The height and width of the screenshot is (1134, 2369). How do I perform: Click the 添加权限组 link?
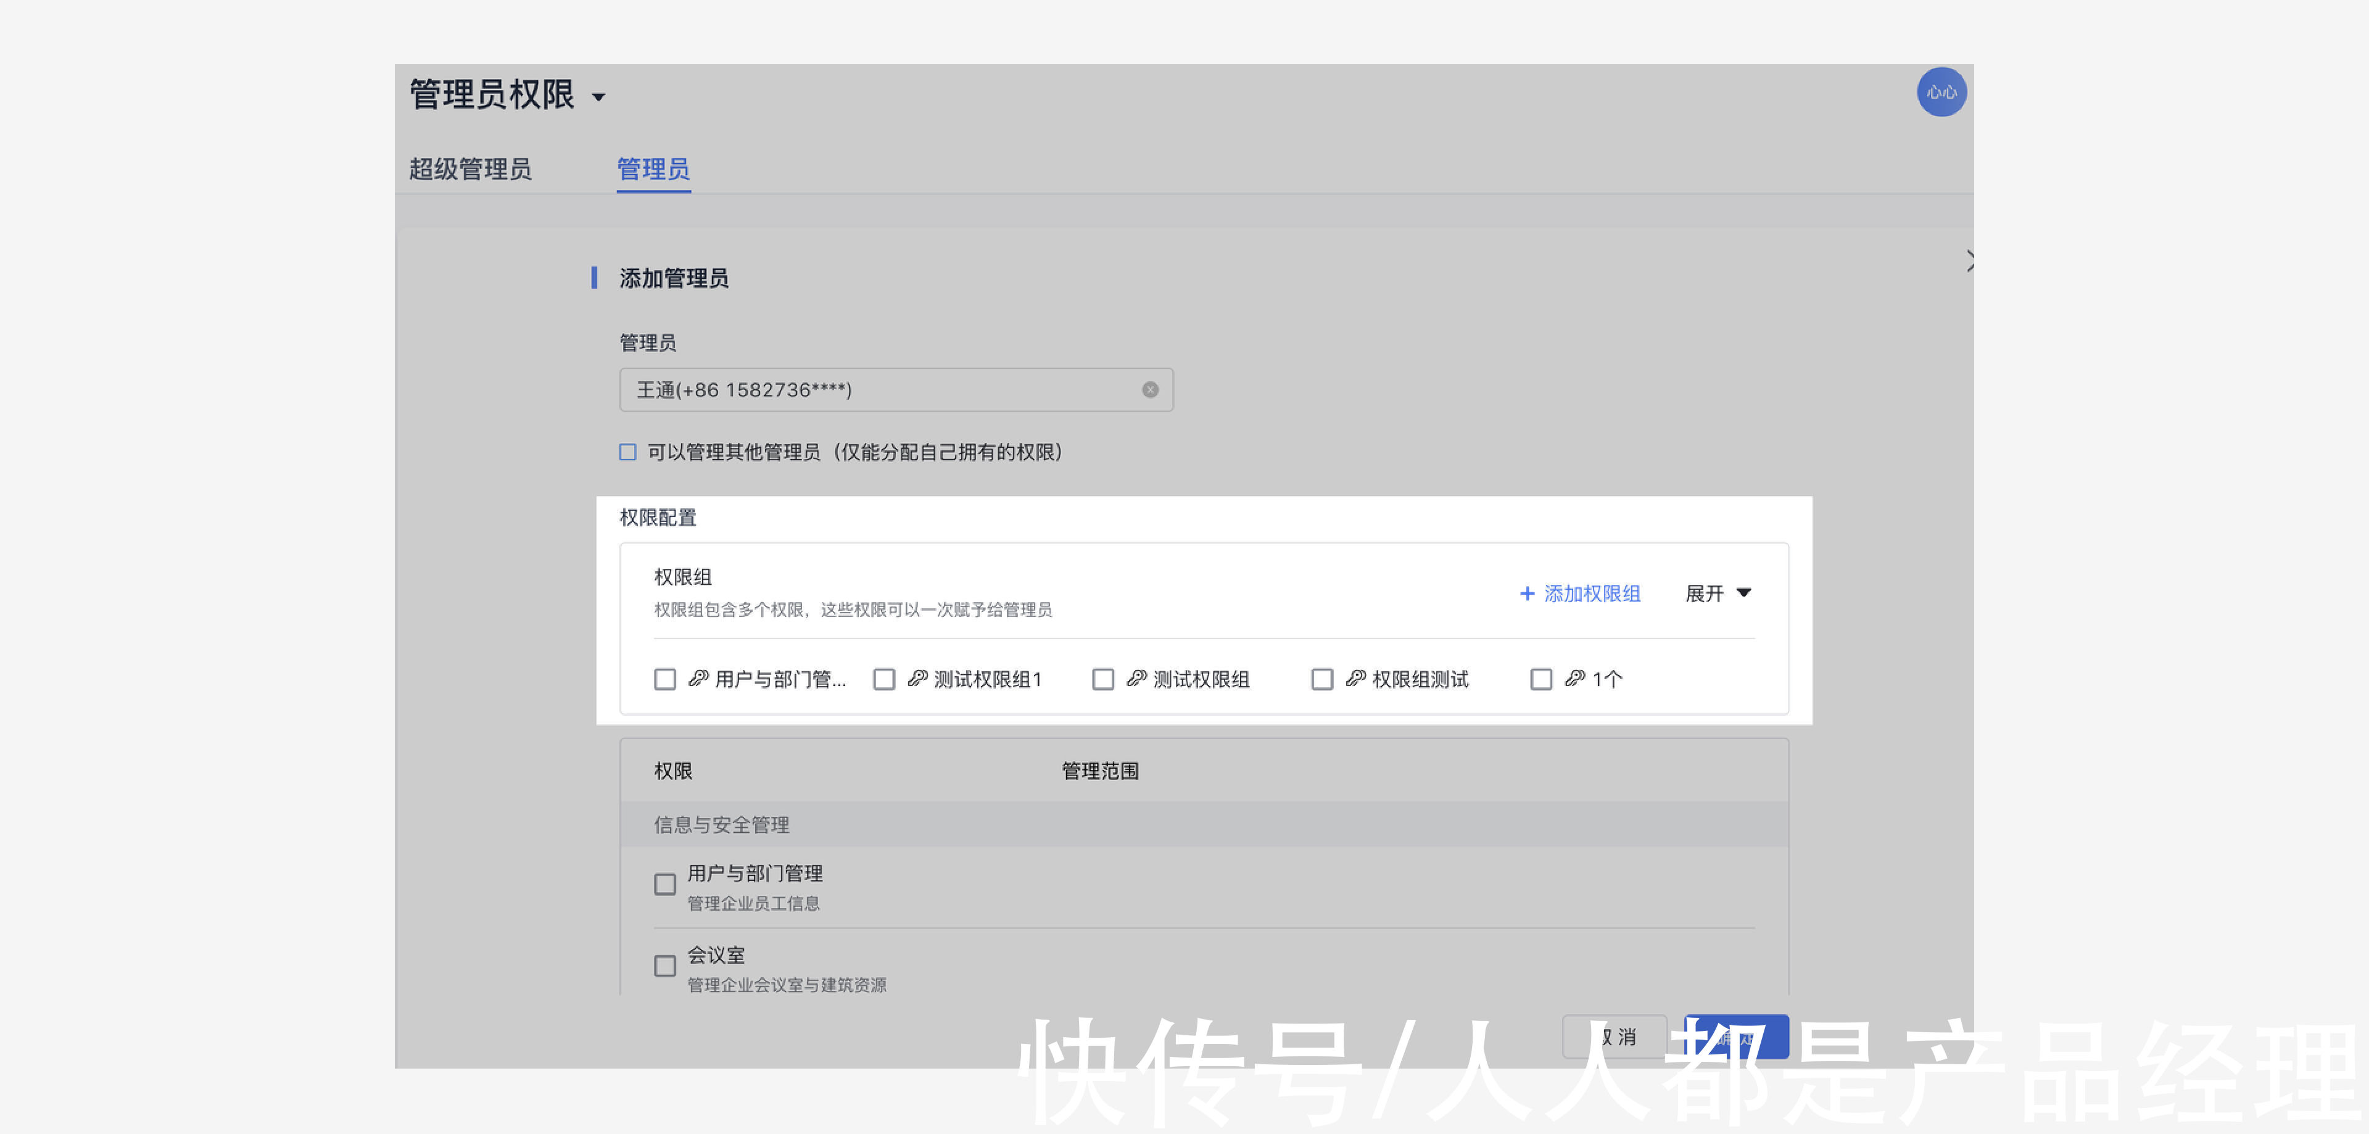[1591, 594]
